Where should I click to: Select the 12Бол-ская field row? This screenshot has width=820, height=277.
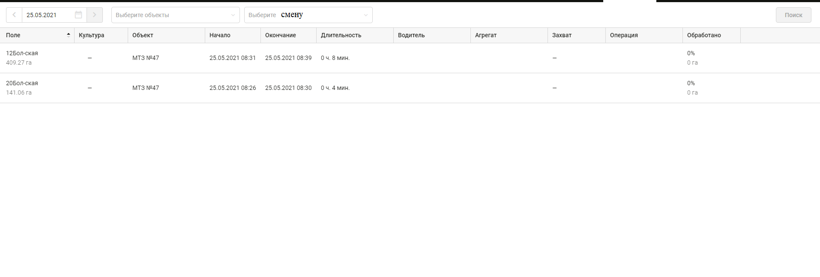coord(22,54)
